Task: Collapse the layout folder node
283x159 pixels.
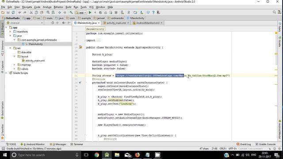Action: (15, 57)
